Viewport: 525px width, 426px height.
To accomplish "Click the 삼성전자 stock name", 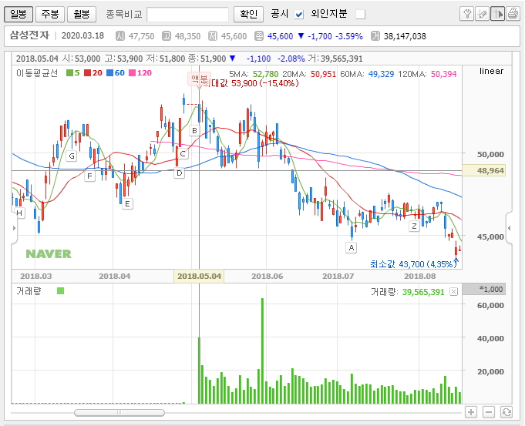I will coord(29,35).
